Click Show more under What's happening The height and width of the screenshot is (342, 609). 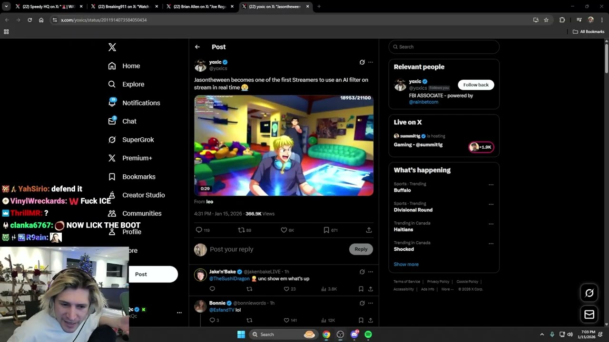coord(406,264)
